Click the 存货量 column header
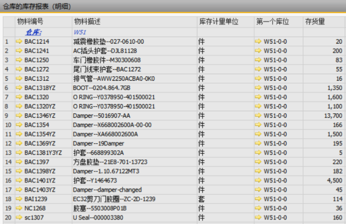This screenshot has width=346, height=224. 315,22
